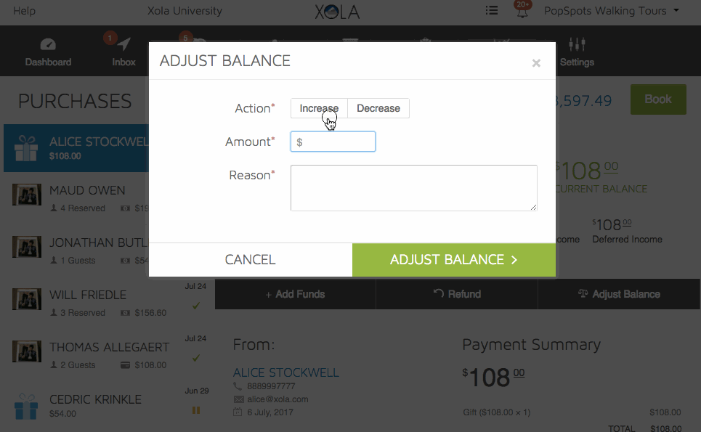Click the green Adjust Balance submit button

454,259
